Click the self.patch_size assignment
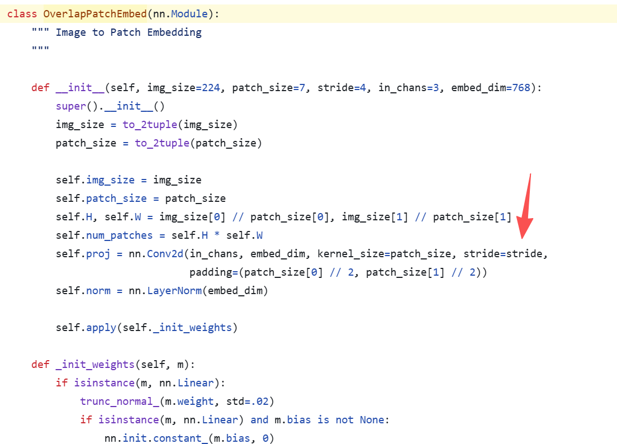The image size is (617, 444). coord(140,199)
